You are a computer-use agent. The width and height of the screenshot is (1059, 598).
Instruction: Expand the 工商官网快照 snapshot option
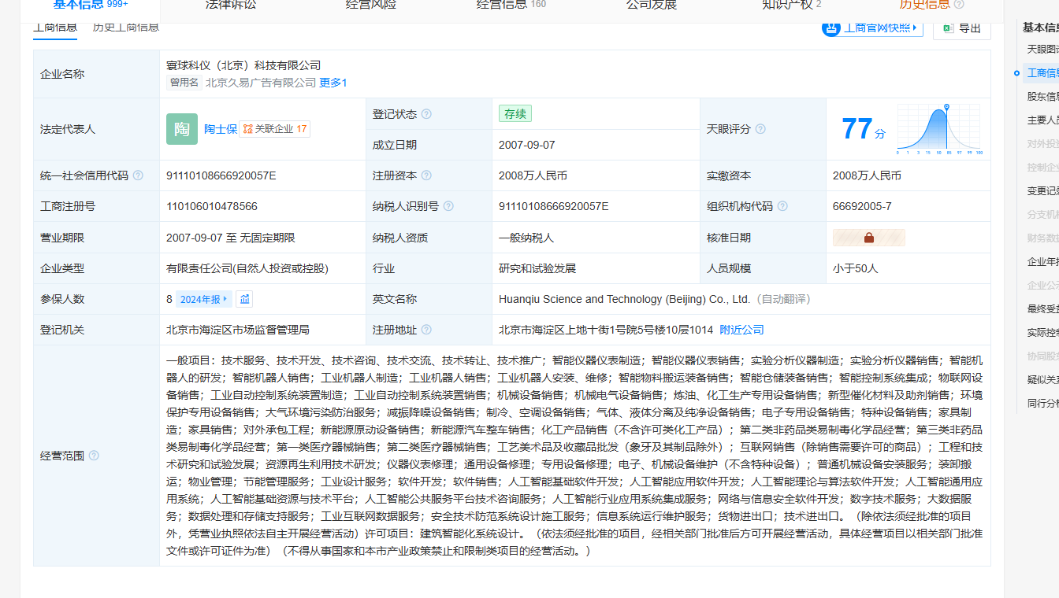pyautogui.click(x=871, y=28)
